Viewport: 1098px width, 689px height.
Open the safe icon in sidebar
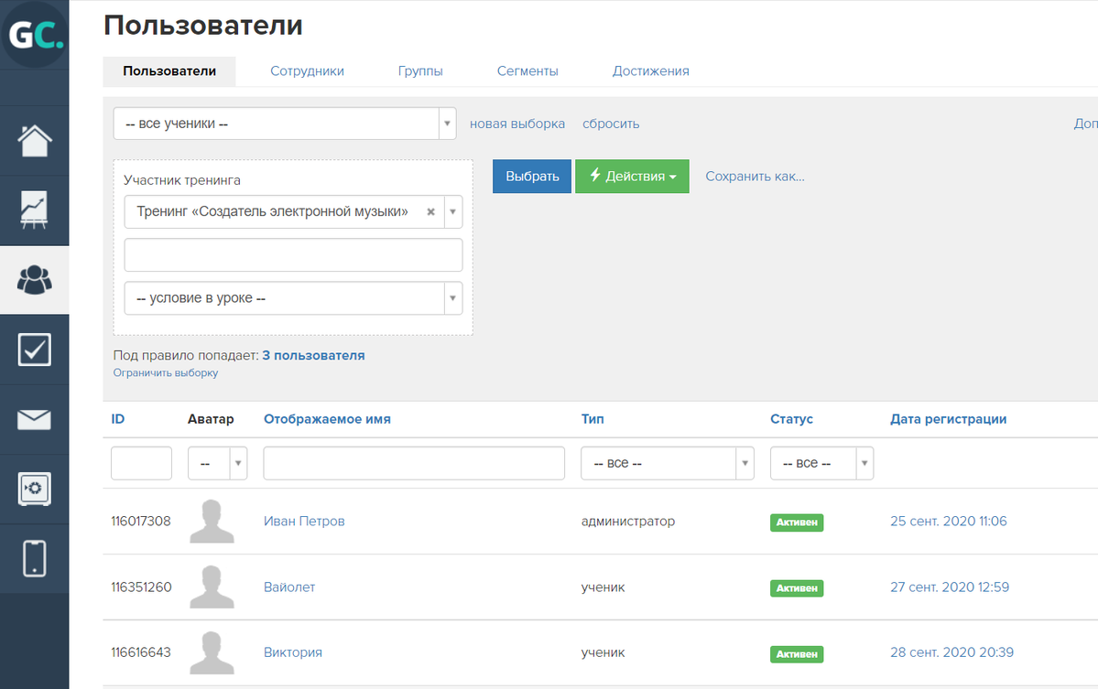coord(35,489)
